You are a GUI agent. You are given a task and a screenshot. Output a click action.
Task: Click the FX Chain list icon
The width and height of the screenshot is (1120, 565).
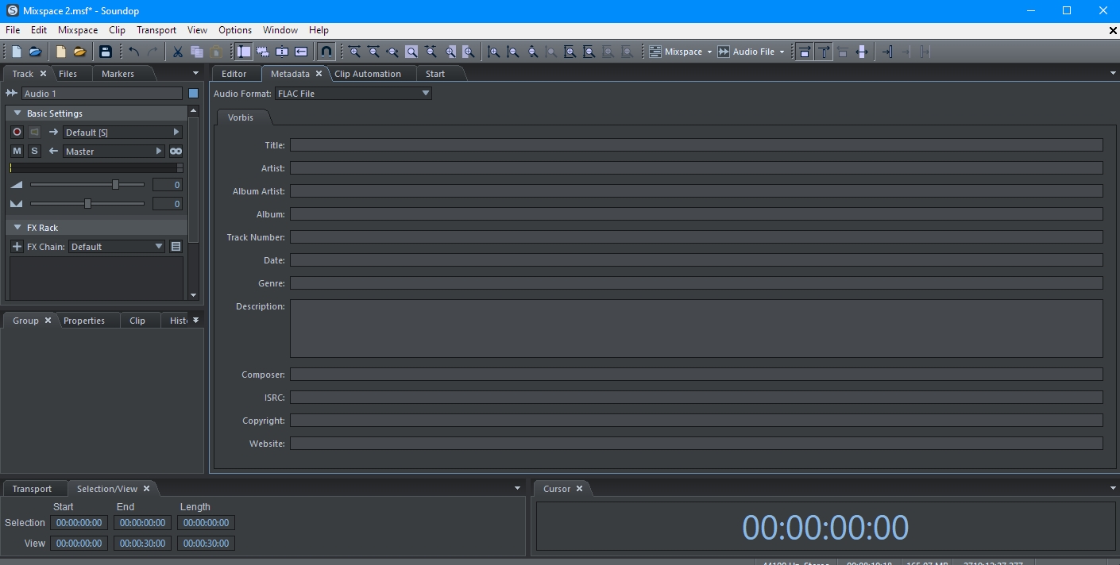pyautogui.click(x=176, y=247)
